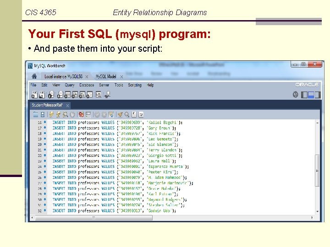The height and width of the screenshot is (247, 330).
Task: Close the StudentPofessorRel script tab
Action: point(67,106)
